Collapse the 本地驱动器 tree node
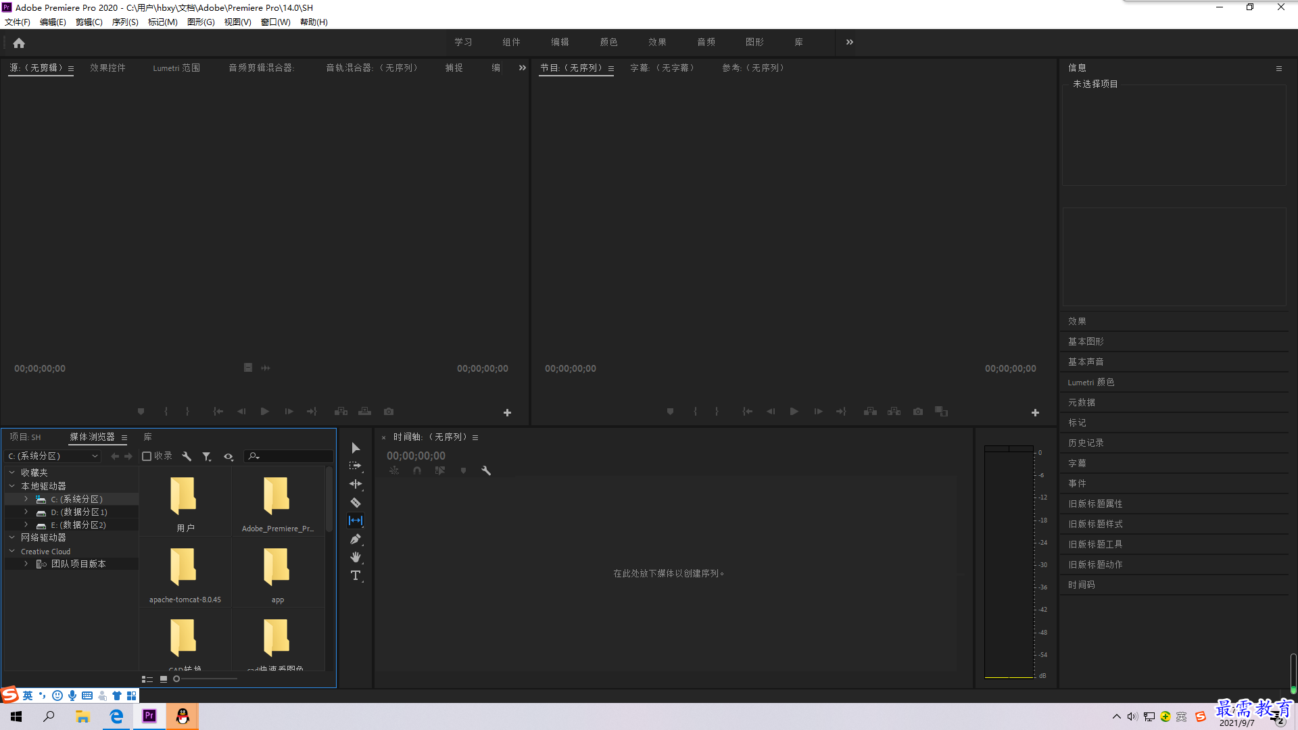The image size is (1298, 730). (x=11, y=486)
